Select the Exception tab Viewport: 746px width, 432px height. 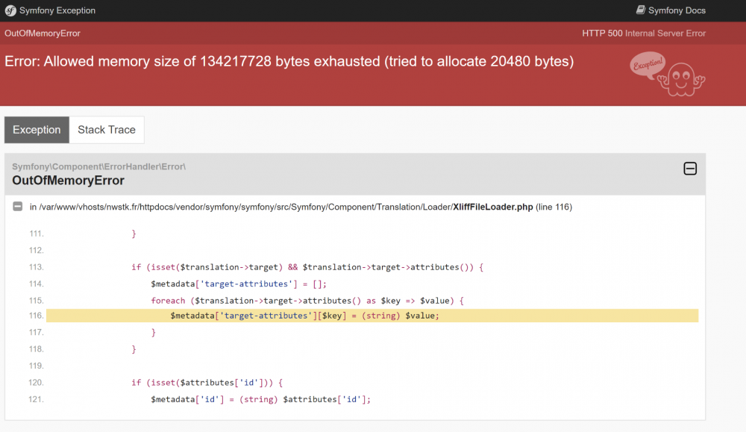pos(37,130)
